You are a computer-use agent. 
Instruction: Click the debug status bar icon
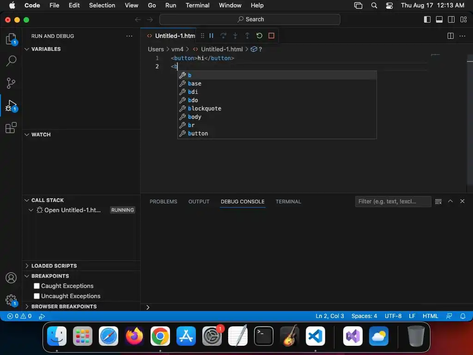point(42,316)
